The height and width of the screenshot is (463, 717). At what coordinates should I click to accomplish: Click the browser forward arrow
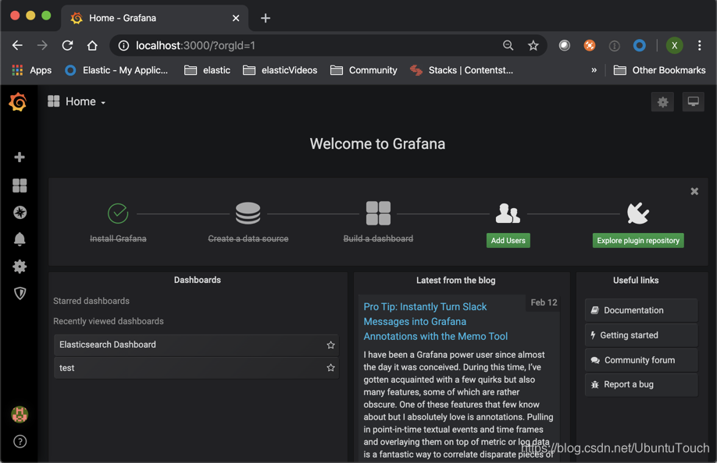point(42,45)
